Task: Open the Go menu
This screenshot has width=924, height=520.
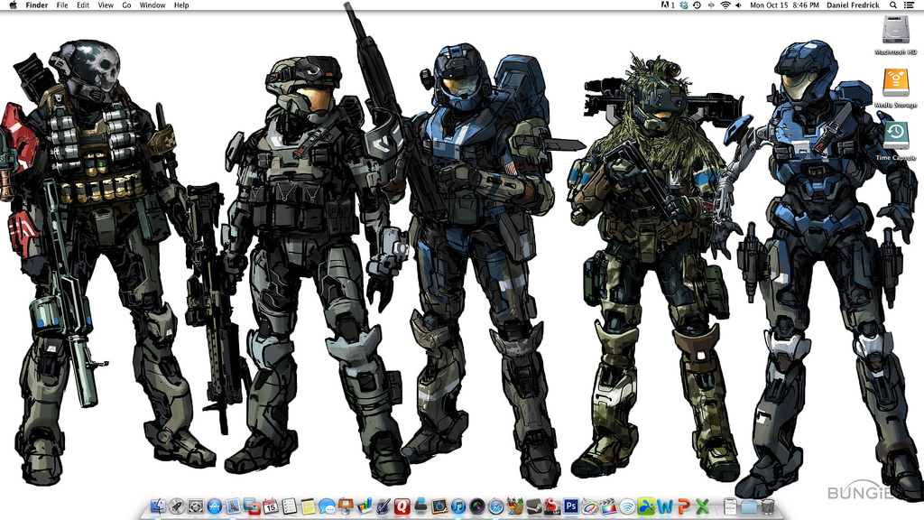Action: (126, 5)
